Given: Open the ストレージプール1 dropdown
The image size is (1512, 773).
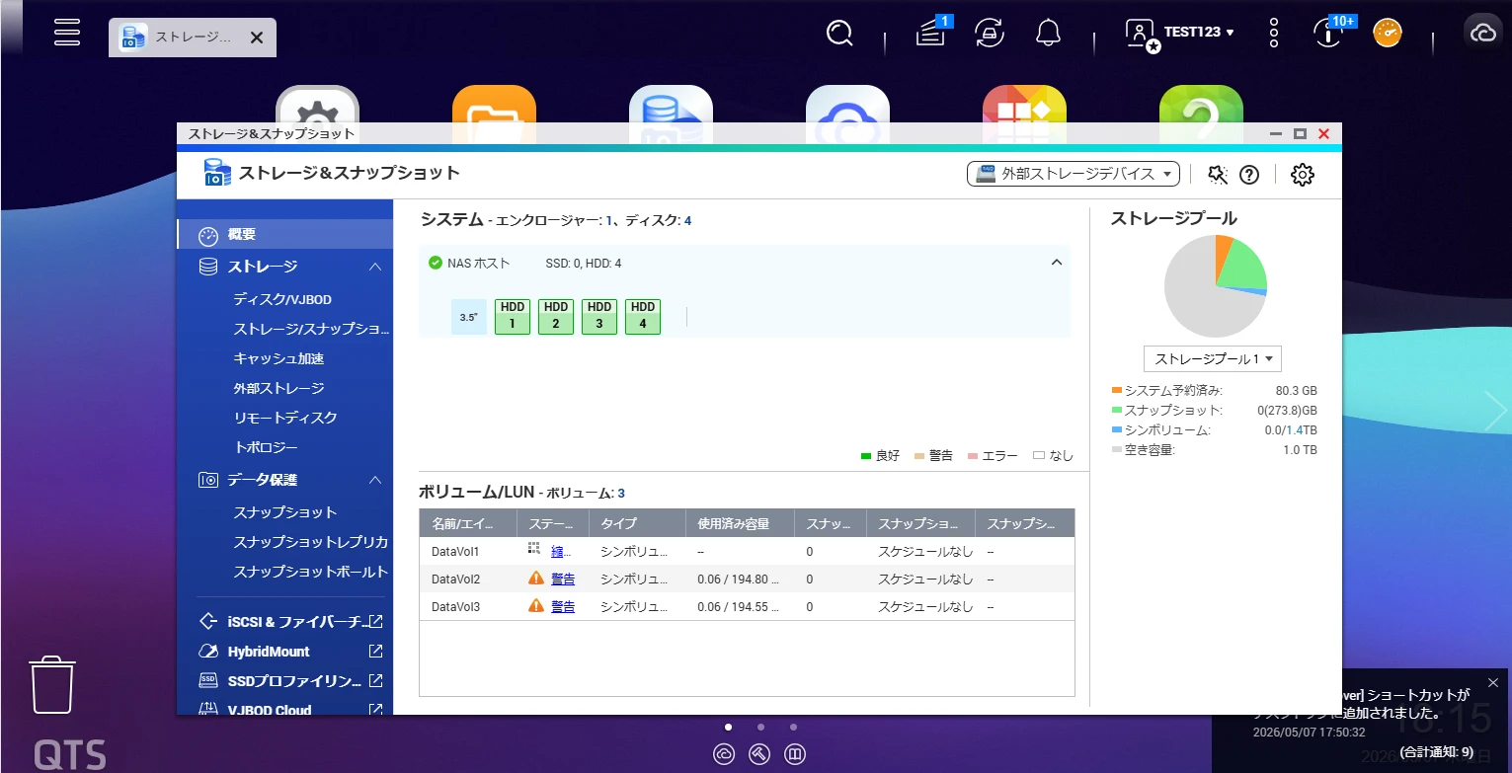Looking at the screenshot, I should 1213,358.
